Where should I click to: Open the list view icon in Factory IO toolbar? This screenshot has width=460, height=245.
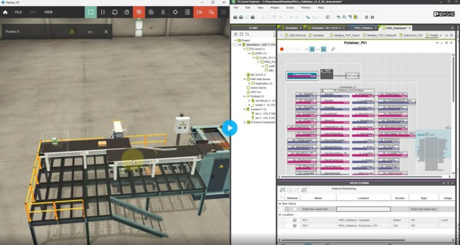click(187, 13)
